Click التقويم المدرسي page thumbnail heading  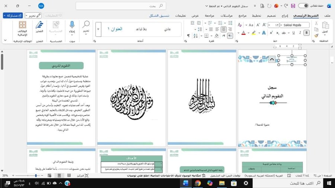point(61,66)
